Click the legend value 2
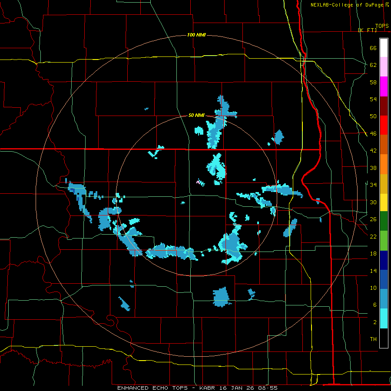391x391 pixels. tap(374, 322)
